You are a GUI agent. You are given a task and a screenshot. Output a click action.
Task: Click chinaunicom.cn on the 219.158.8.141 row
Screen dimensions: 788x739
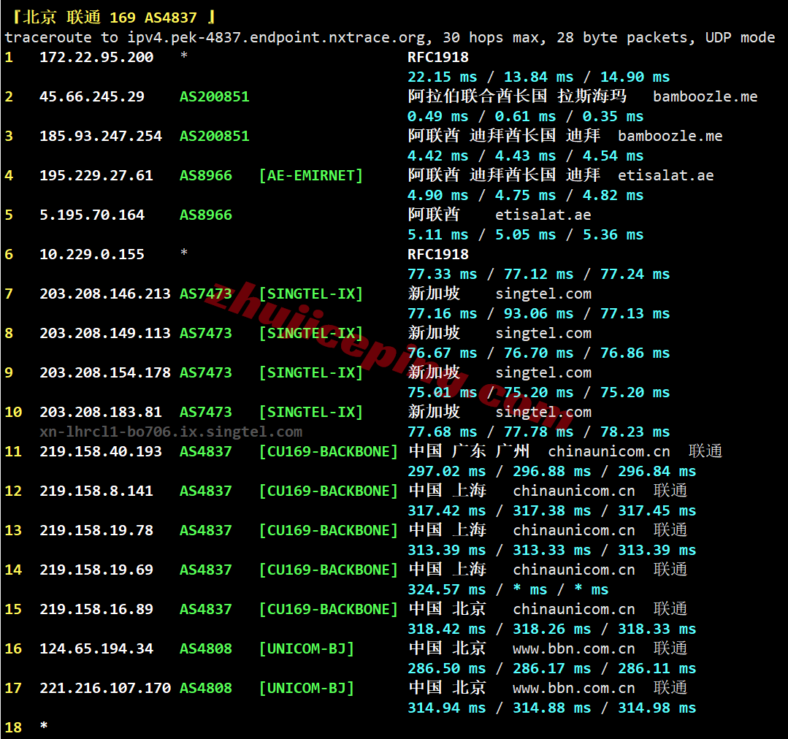tap(574, 491)
